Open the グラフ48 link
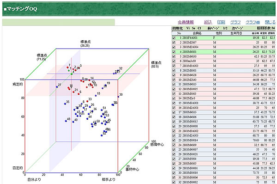The image size is (277, 184). (253, 22)
